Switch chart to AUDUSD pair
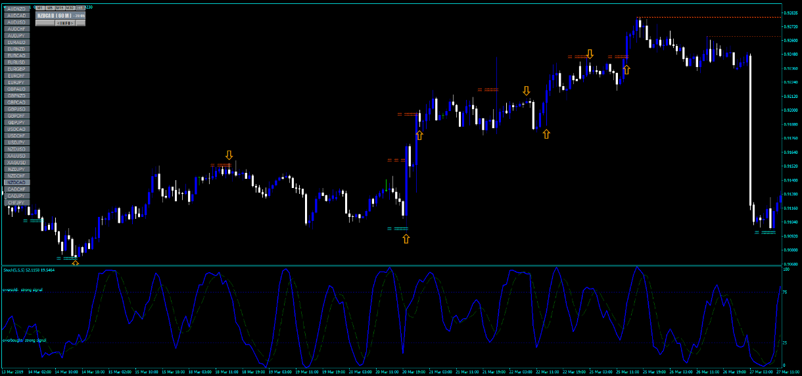 (16, 22)
